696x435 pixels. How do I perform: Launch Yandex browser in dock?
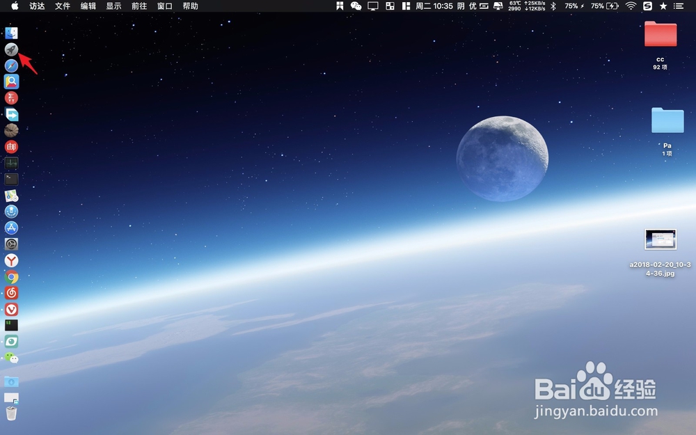click(11, 260)
